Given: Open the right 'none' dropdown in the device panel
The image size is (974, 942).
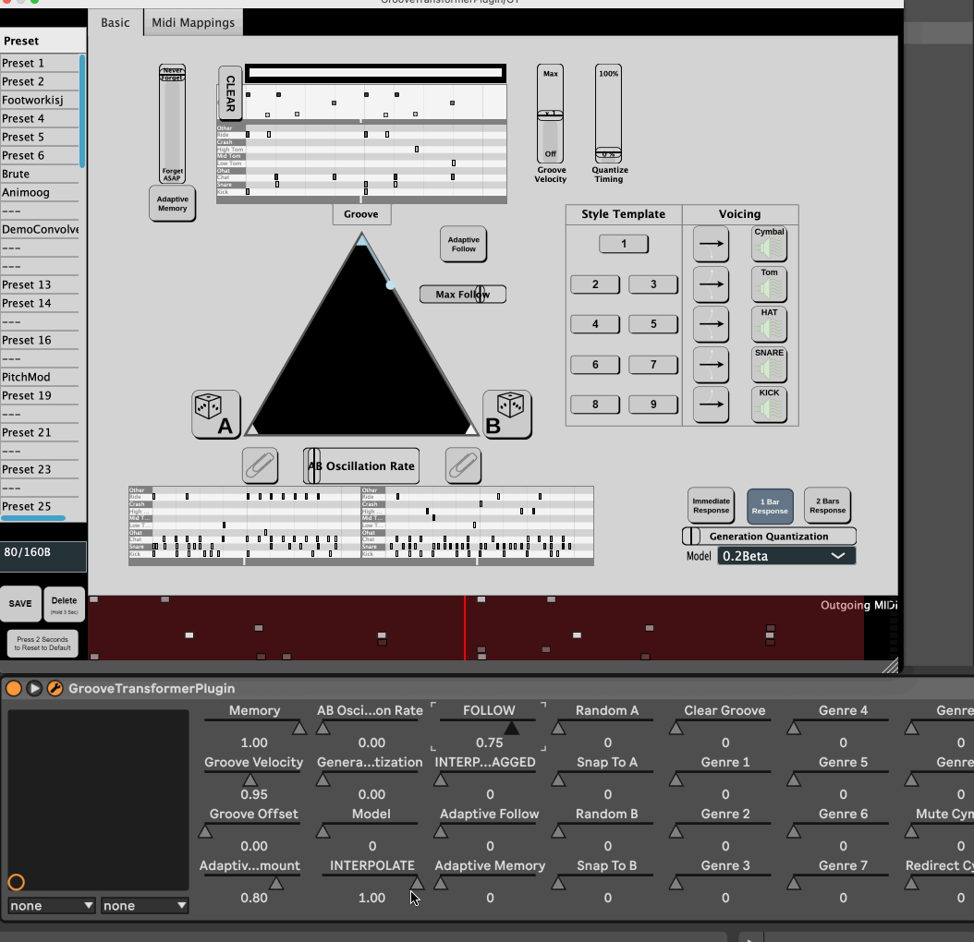Looking at the screenshot, I should click(144, 906).
